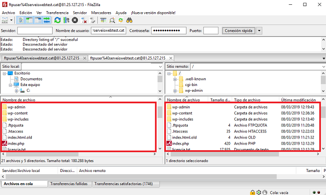Collapse the Escritorio tree node
The width and height of the screenshot is (326, 195).
[x=4, y=73]
